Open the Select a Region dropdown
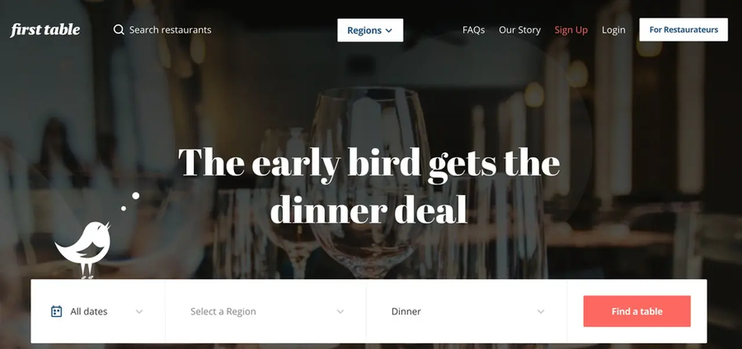 [x=266, y=311]
